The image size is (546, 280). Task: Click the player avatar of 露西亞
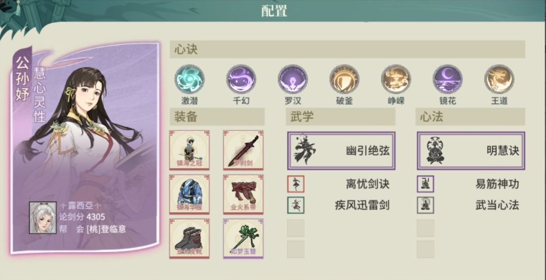pos(43,218)
